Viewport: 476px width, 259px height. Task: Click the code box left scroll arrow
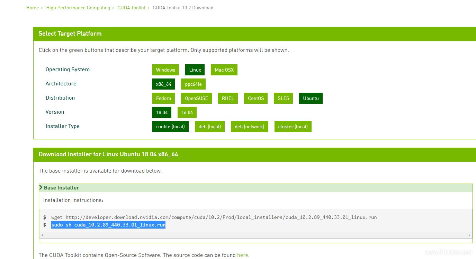[42, 235]
